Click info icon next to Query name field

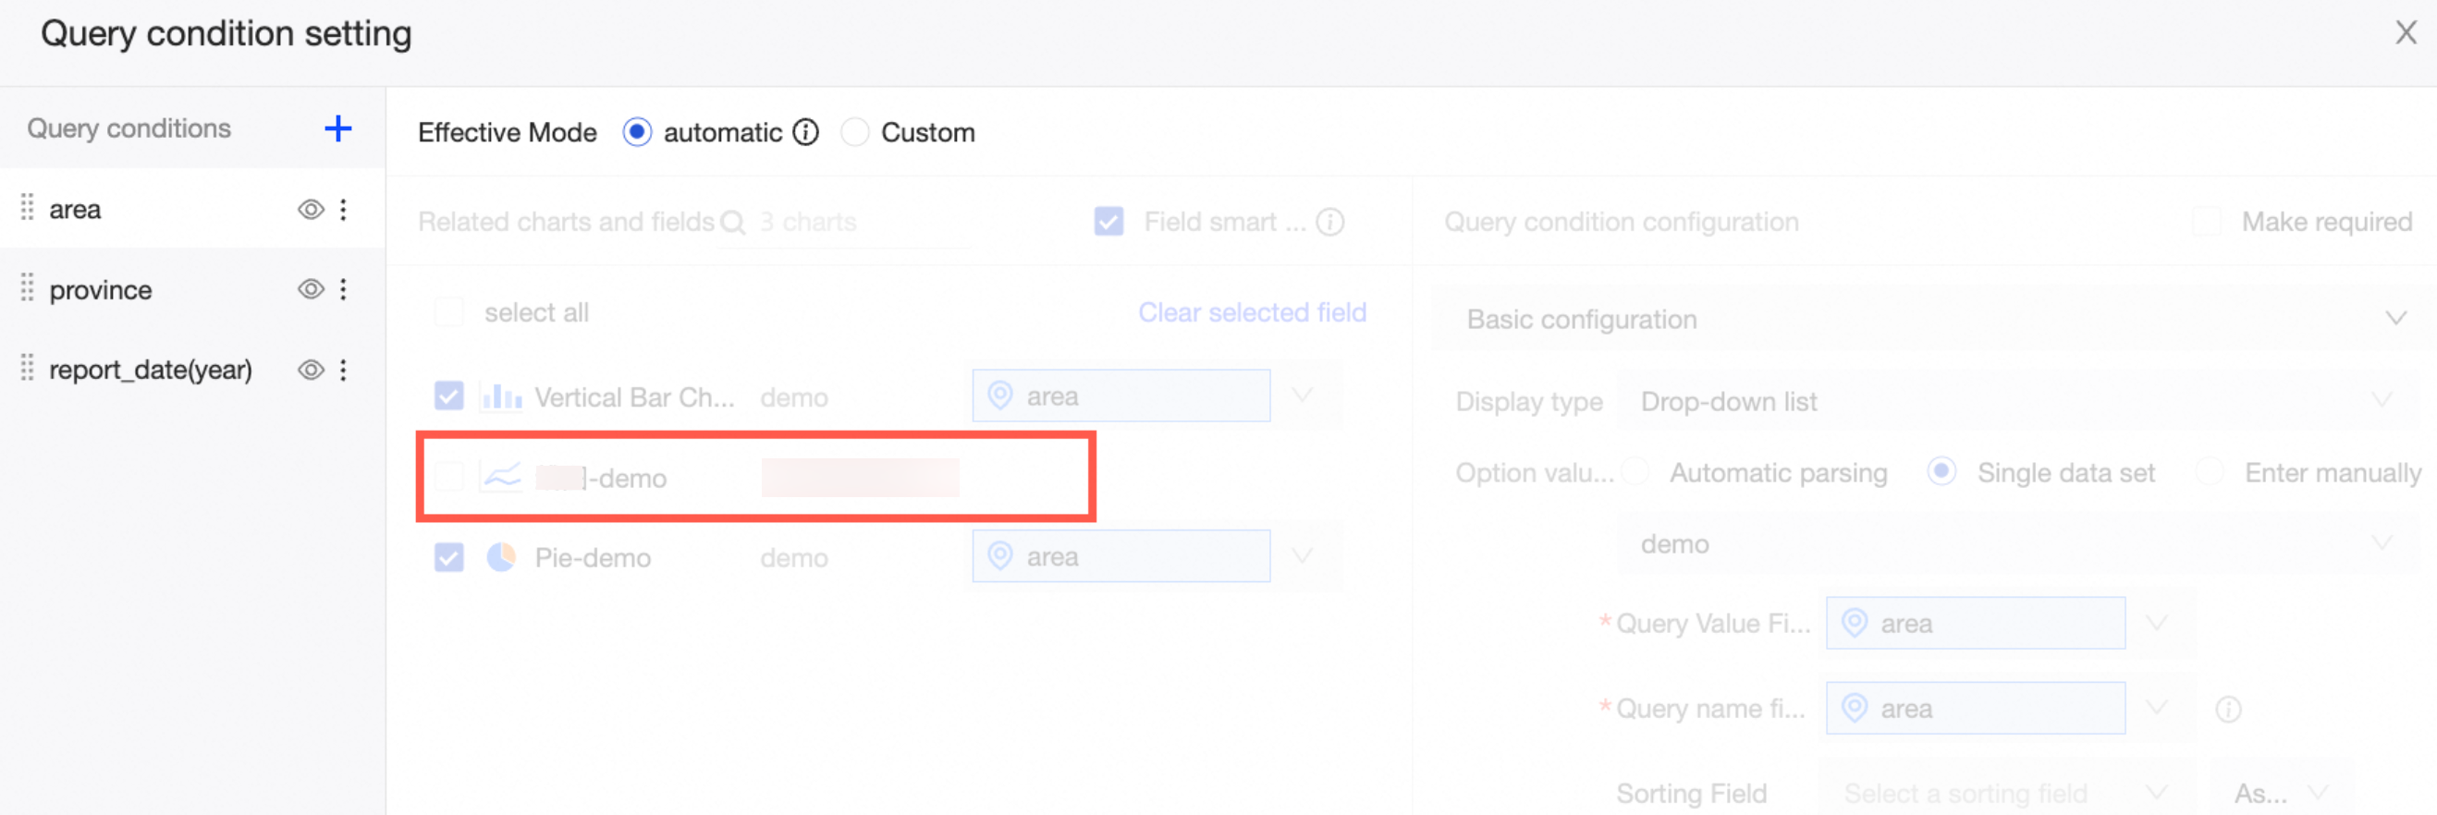click(x=2228, y=709)
